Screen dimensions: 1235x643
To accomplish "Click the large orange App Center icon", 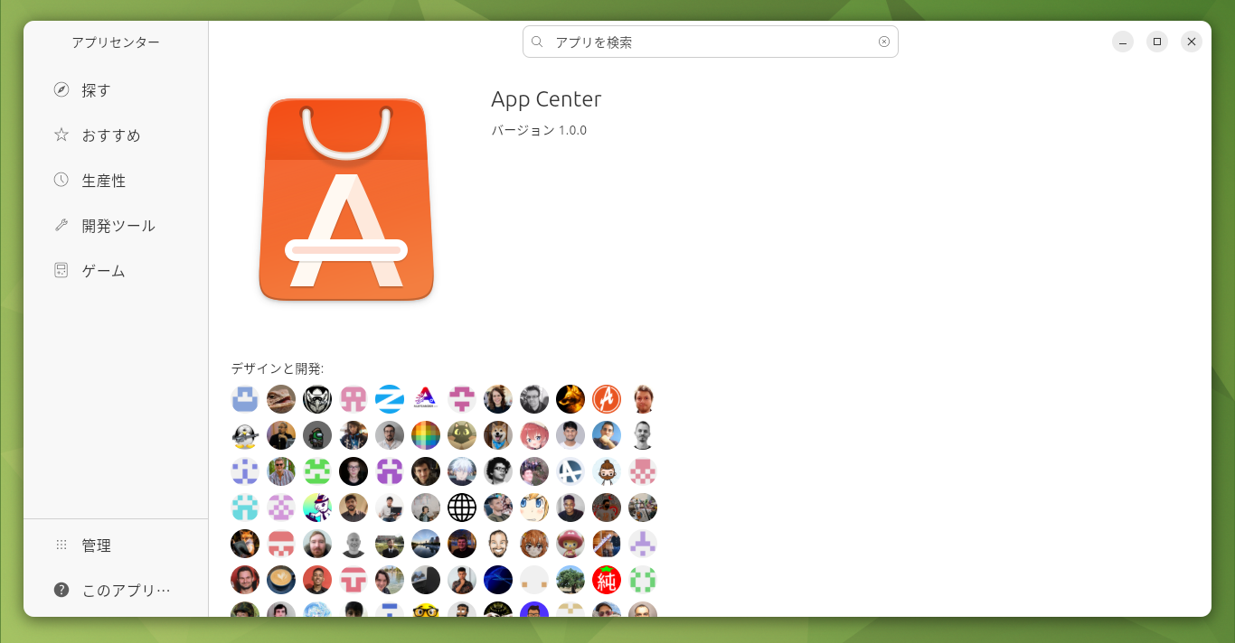I will click(347, 200).
